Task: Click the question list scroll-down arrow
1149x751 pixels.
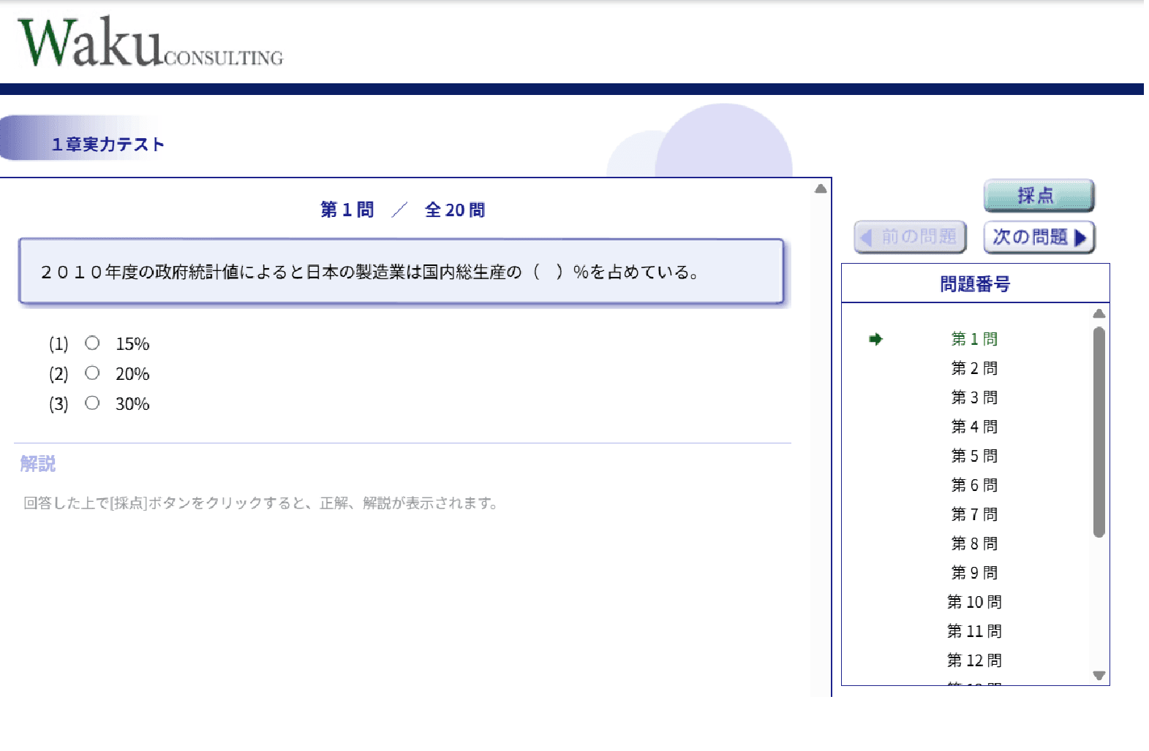Action: click(1099, 676)
